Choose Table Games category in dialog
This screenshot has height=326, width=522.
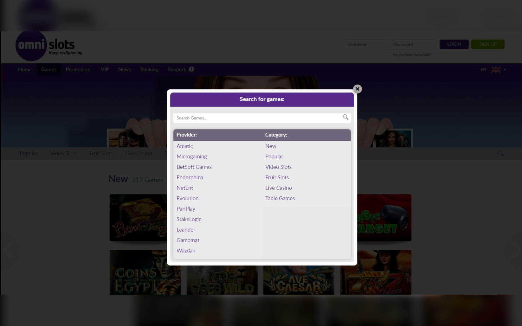pyautogui.click(x=280, y=198)
